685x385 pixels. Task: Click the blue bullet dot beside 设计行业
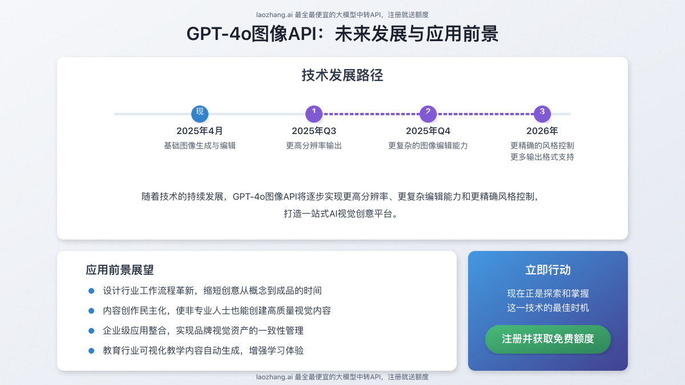tap(91, 291)
